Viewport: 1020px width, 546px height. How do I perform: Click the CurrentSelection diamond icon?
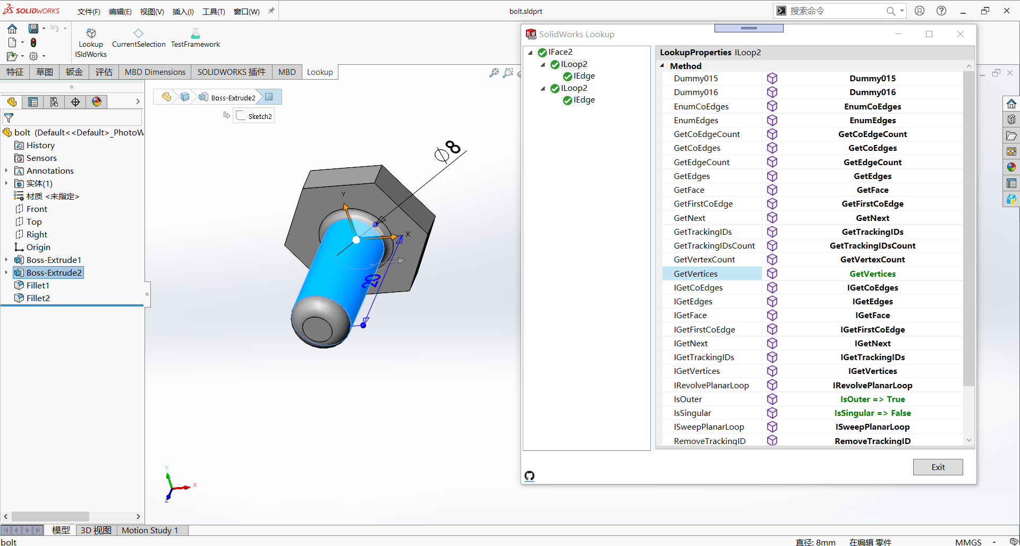click(139, 33)
